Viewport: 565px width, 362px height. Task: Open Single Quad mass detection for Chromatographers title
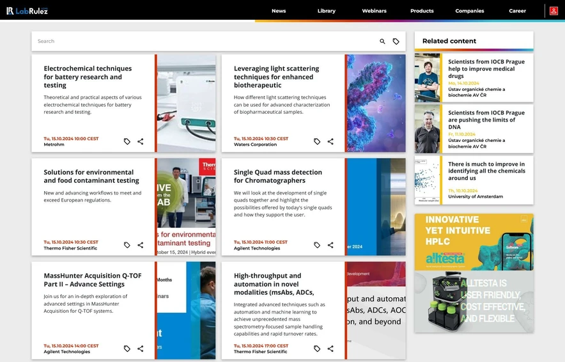point(278,176)
